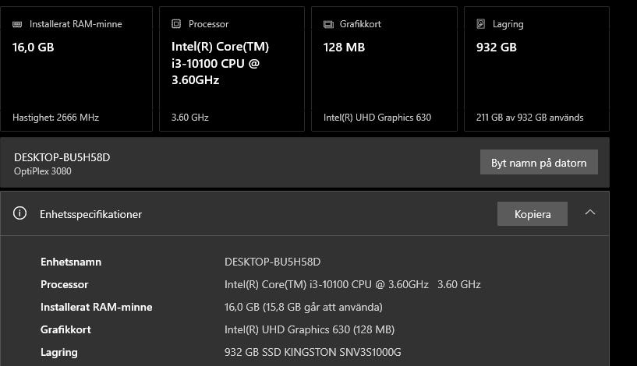
Task: Click the 932 GB SSD KINGSTON value
Action: click(x=313, y=352)
